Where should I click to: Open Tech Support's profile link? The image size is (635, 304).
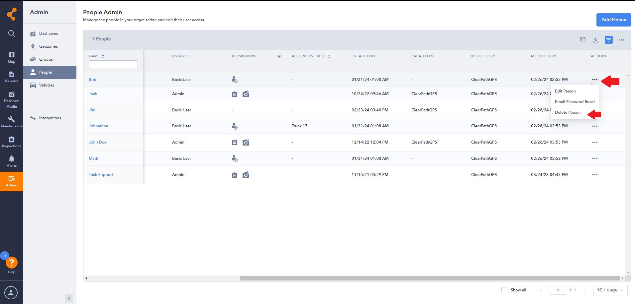[x=101, y=175]
